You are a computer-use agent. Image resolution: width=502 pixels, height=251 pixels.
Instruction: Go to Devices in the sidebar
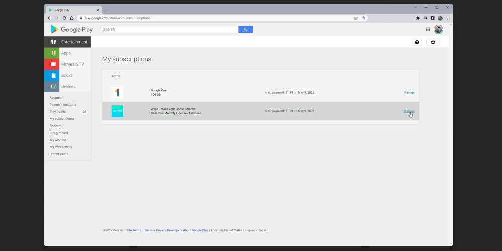(68, 87)
